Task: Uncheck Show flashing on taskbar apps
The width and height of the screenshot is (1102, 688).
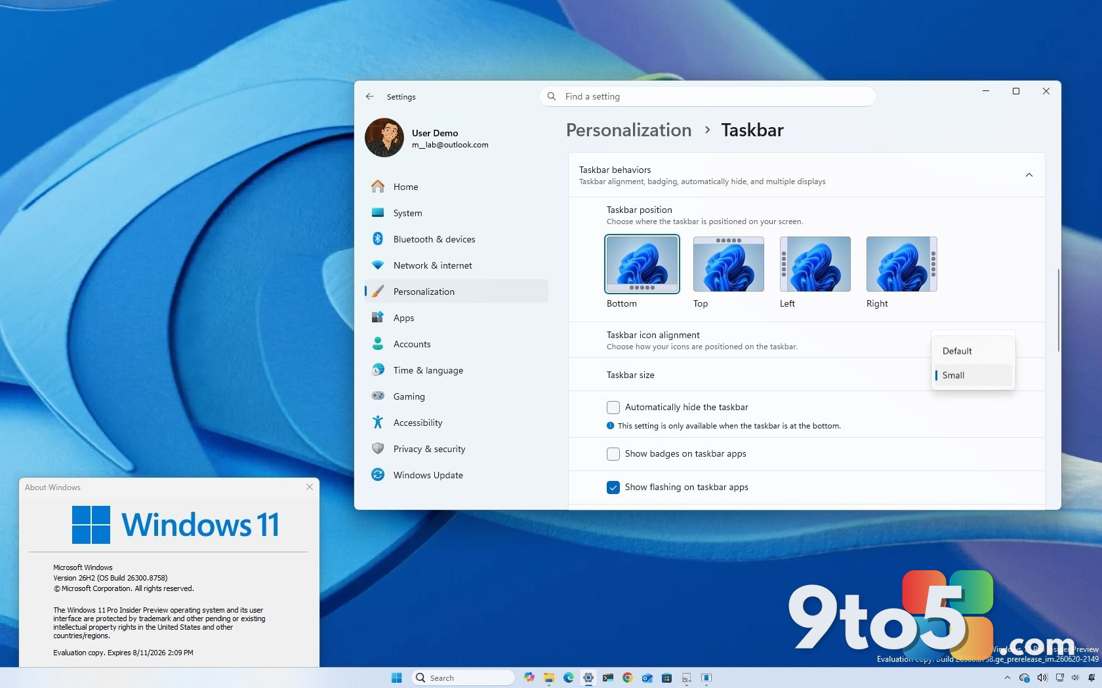Action: point(613,487)
